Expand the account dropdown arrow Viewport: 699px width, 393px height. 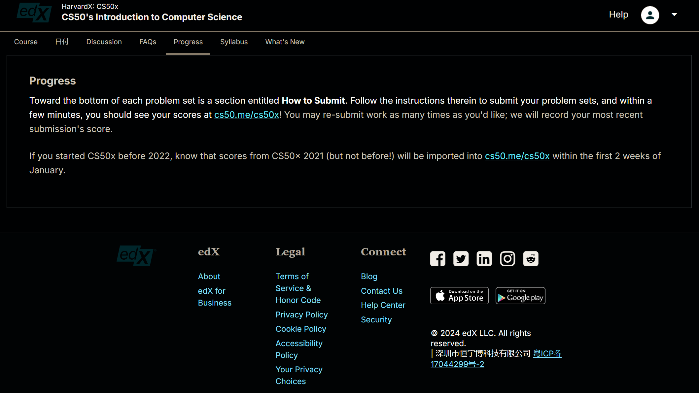(x=674, y=15)
